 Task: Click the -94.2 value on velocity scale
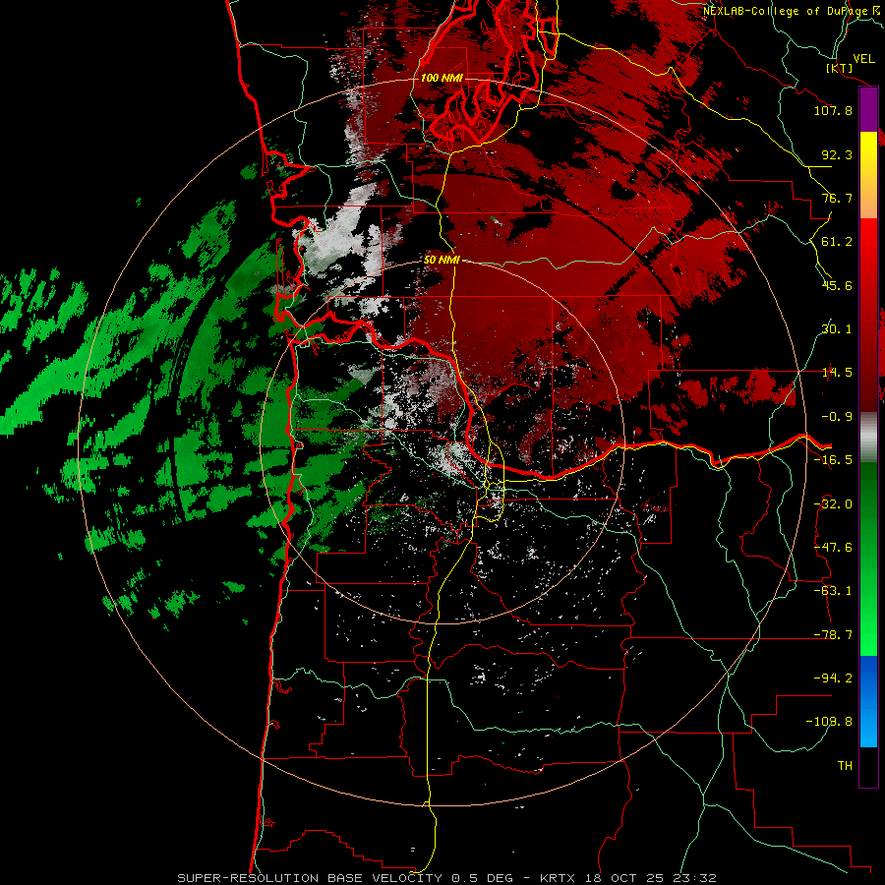pos(833,678)
